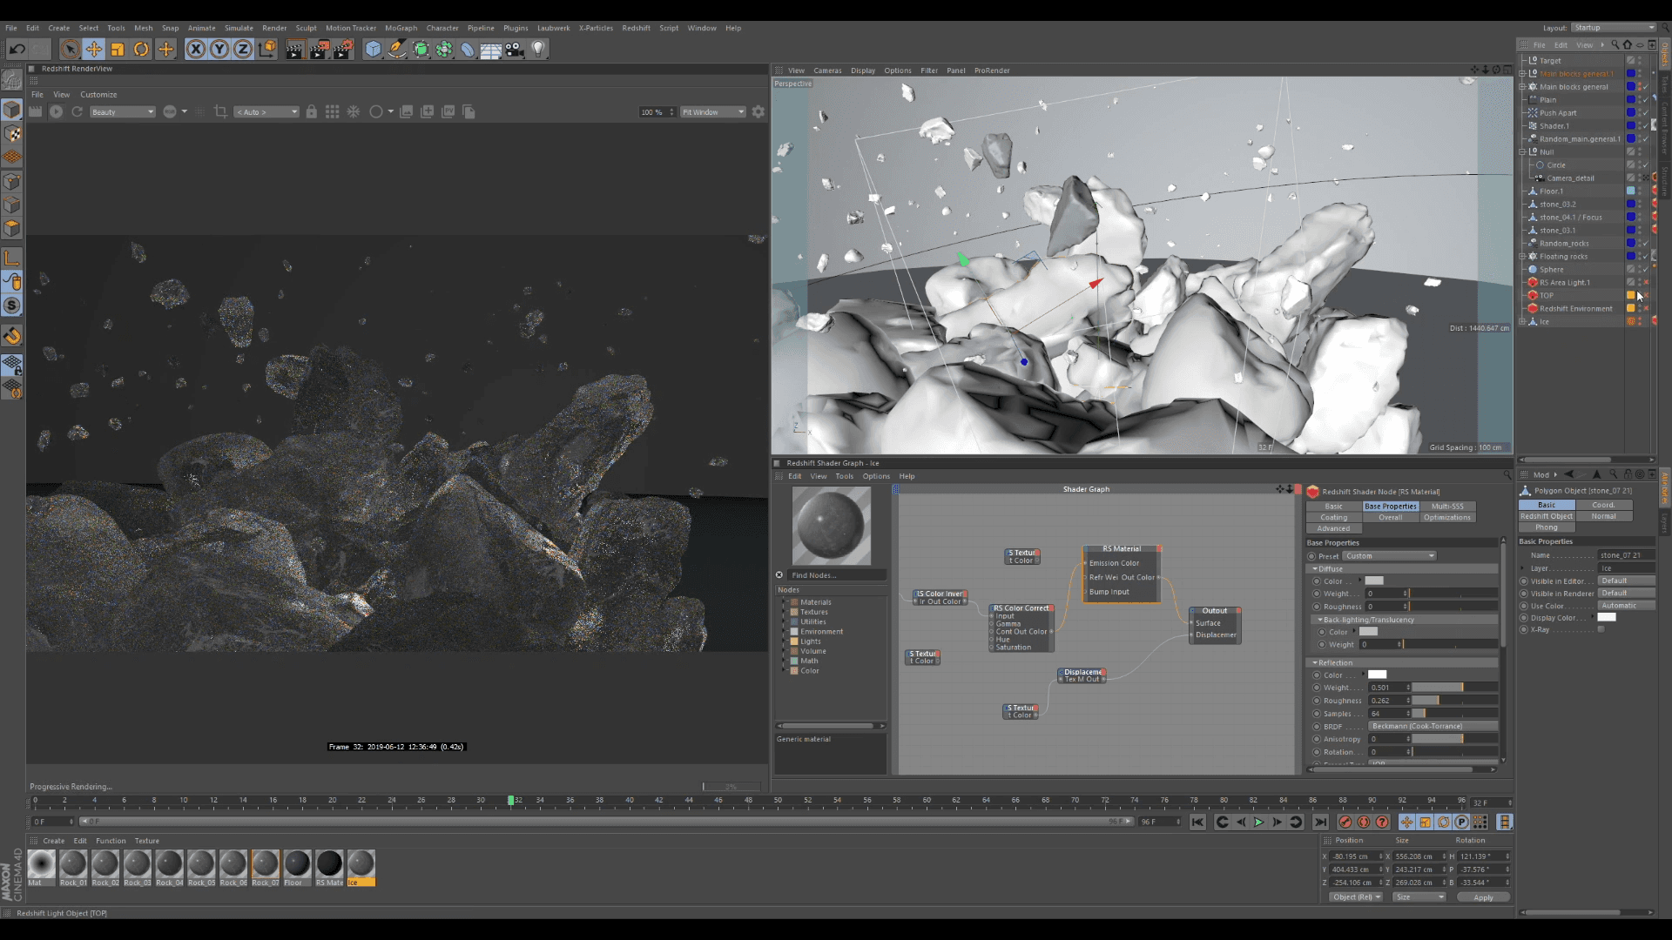Switch to the Multi-SSS tab
Viewport: 1672px width, 940px height.
[x=1447, y=506]
